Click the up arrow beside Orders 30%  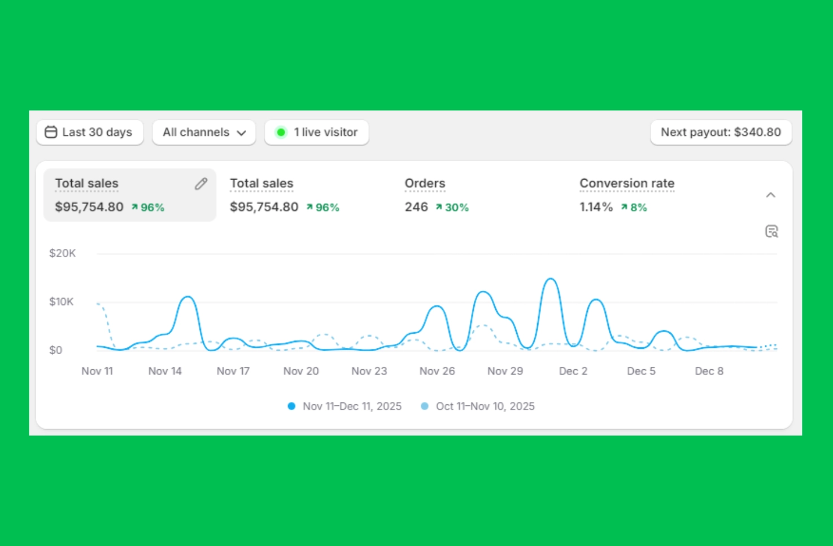(x=439, y=207)
